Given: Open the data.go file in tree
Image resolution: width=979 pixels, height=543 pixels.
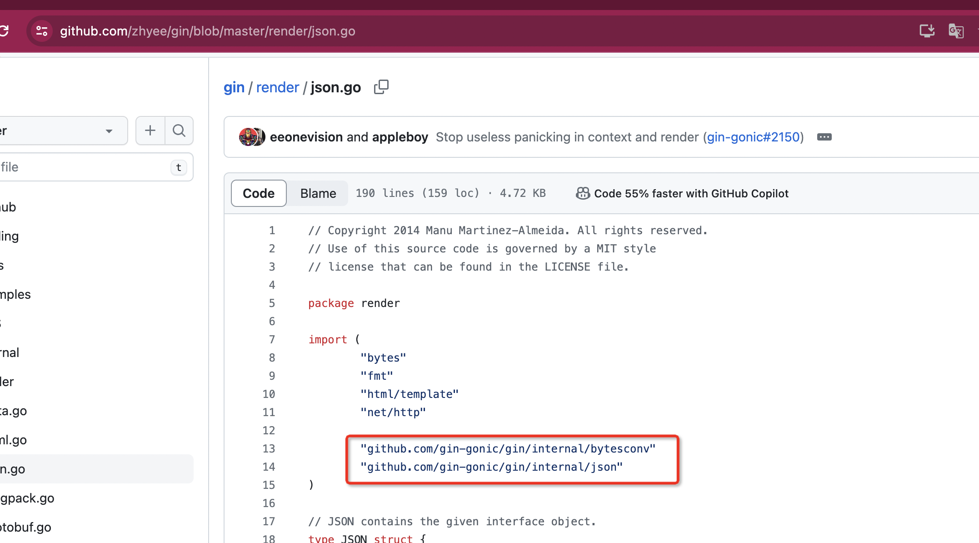Looking at the screenshot, I should coord(14,411).
